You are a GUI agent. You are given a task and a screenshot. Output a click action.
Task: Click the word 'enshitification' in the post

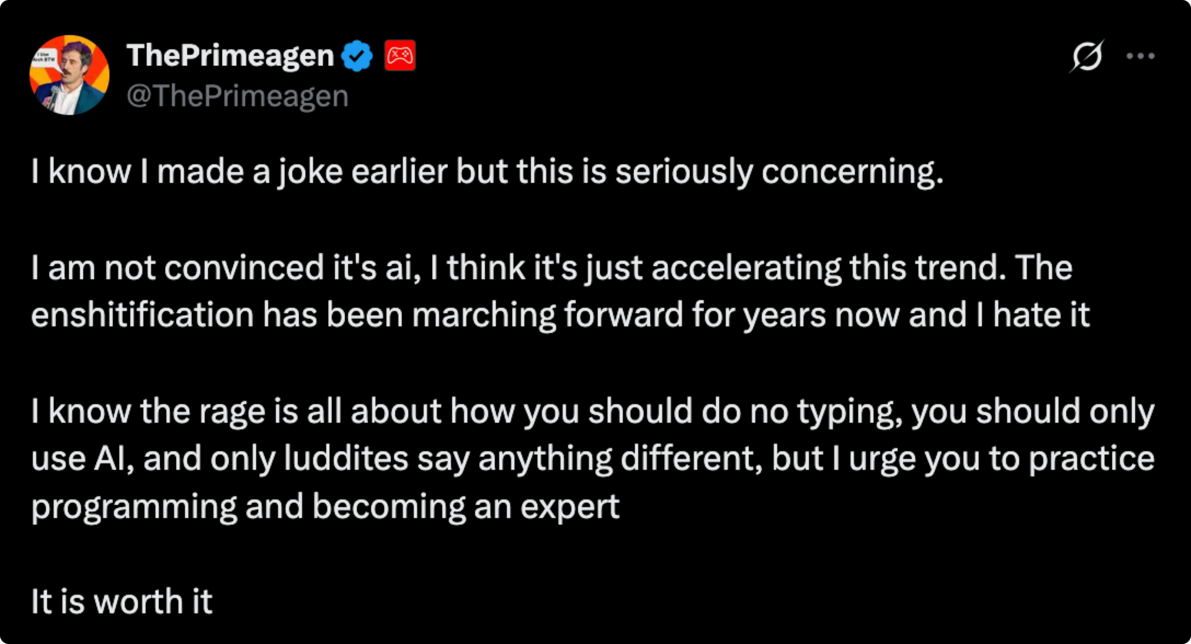point(143,315)
